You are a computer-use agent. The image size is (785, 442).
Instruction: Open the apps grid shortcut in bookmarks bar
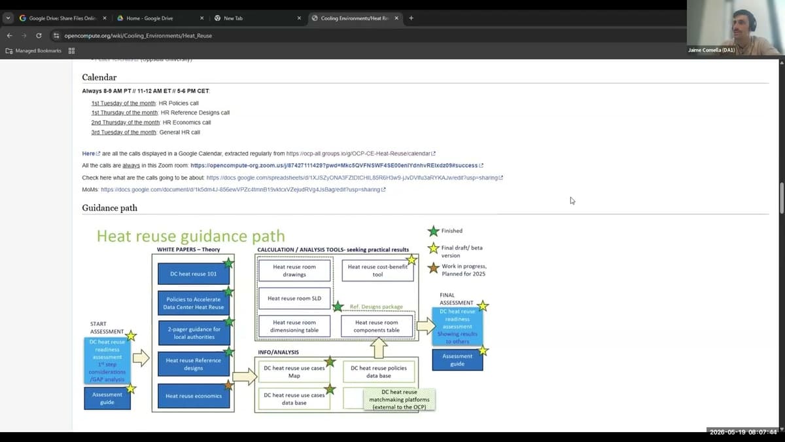point(71,50)
